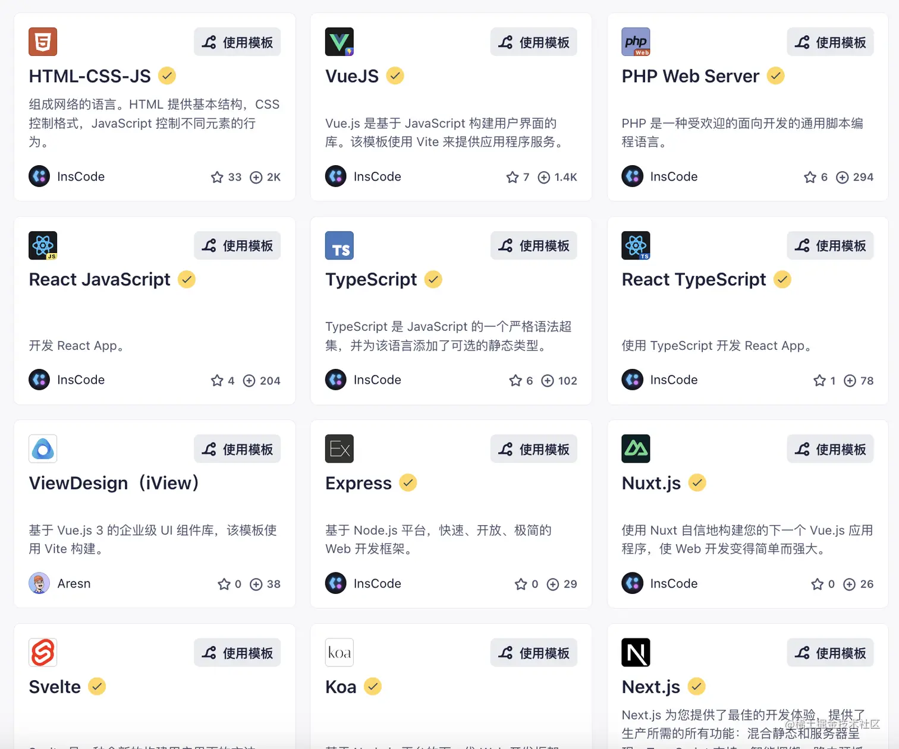Click the VueJS template logo
Image resolution: width=899 pixels, height=749 pixels.
pos(340,42)
